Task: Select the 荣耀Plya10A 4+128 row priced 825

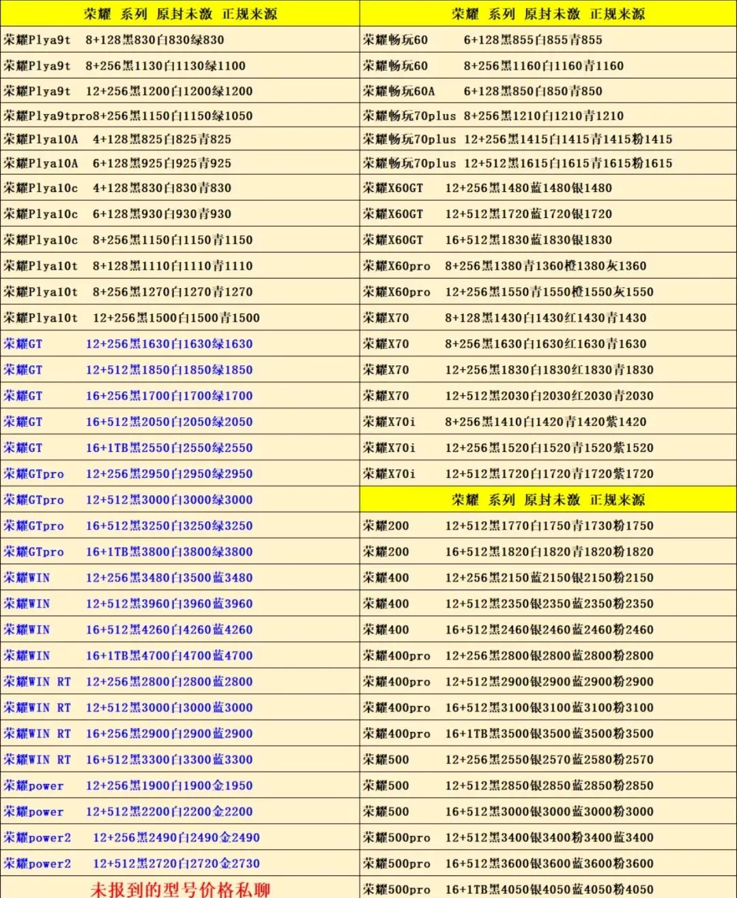Action: pos(180,139)
